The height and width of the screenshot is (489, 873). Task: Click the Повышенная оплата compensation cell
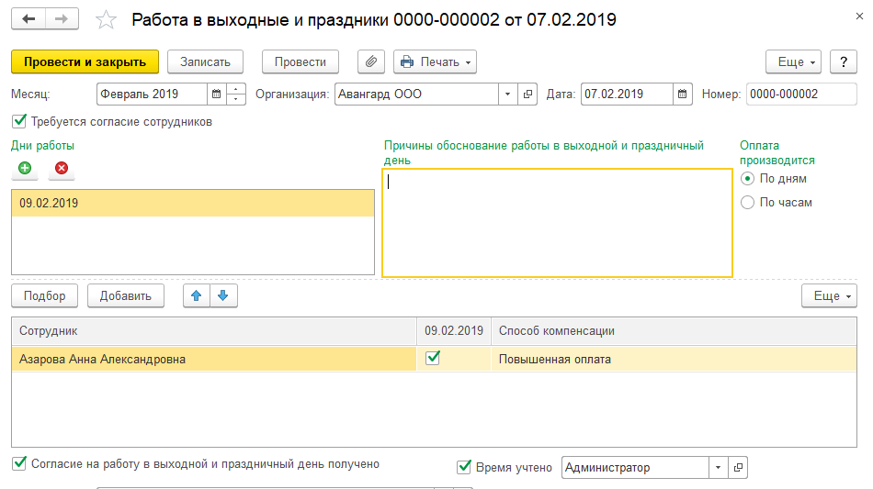[674, 359]
